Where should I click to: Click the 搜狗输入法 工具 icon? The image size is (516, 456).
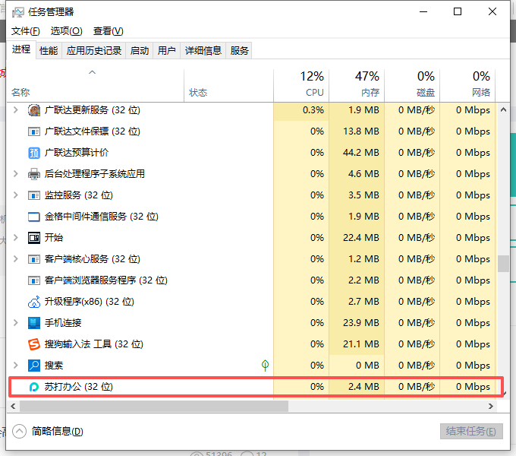click(x=34, y=344)
